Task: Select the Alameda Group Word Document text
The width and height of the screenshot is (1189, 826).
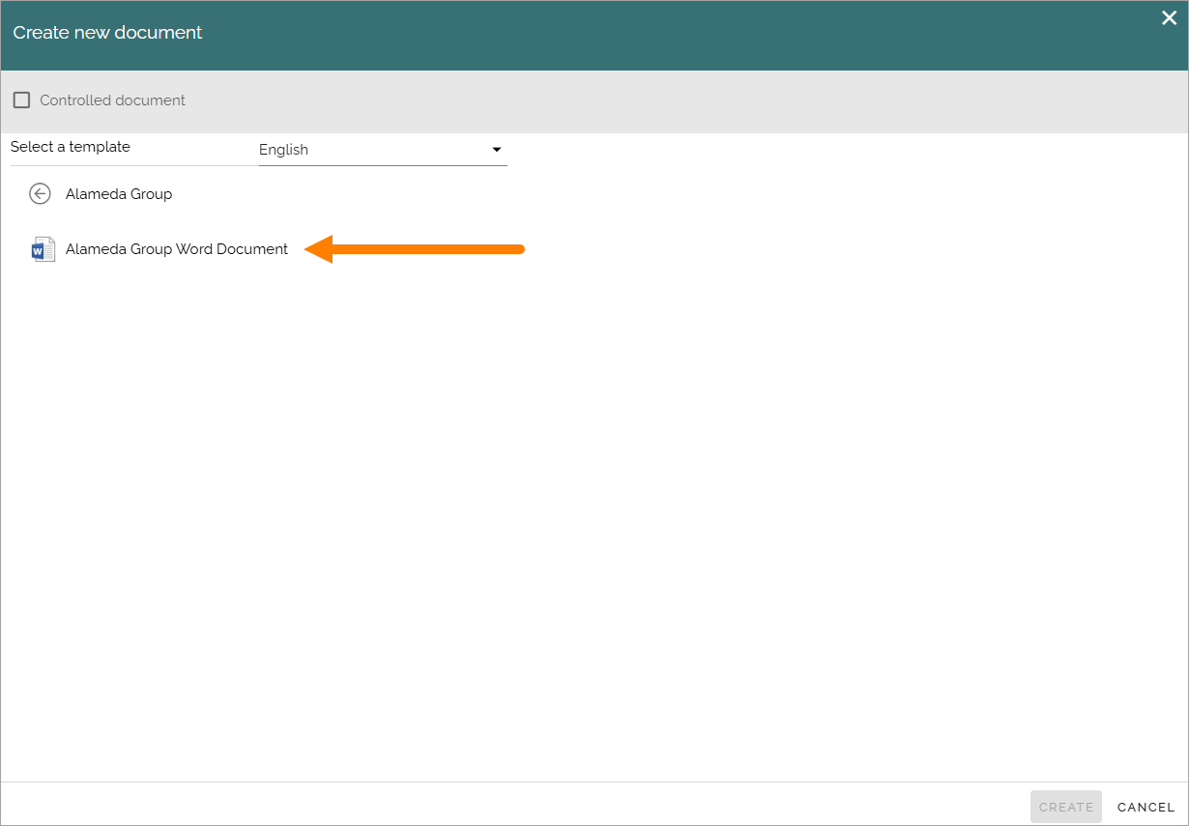Action: 177,249
